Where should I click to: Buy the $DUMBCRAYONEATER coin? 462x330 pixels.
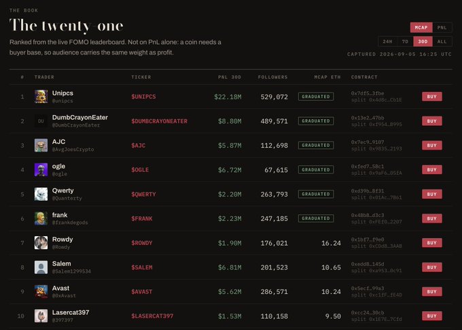(432, 121)
